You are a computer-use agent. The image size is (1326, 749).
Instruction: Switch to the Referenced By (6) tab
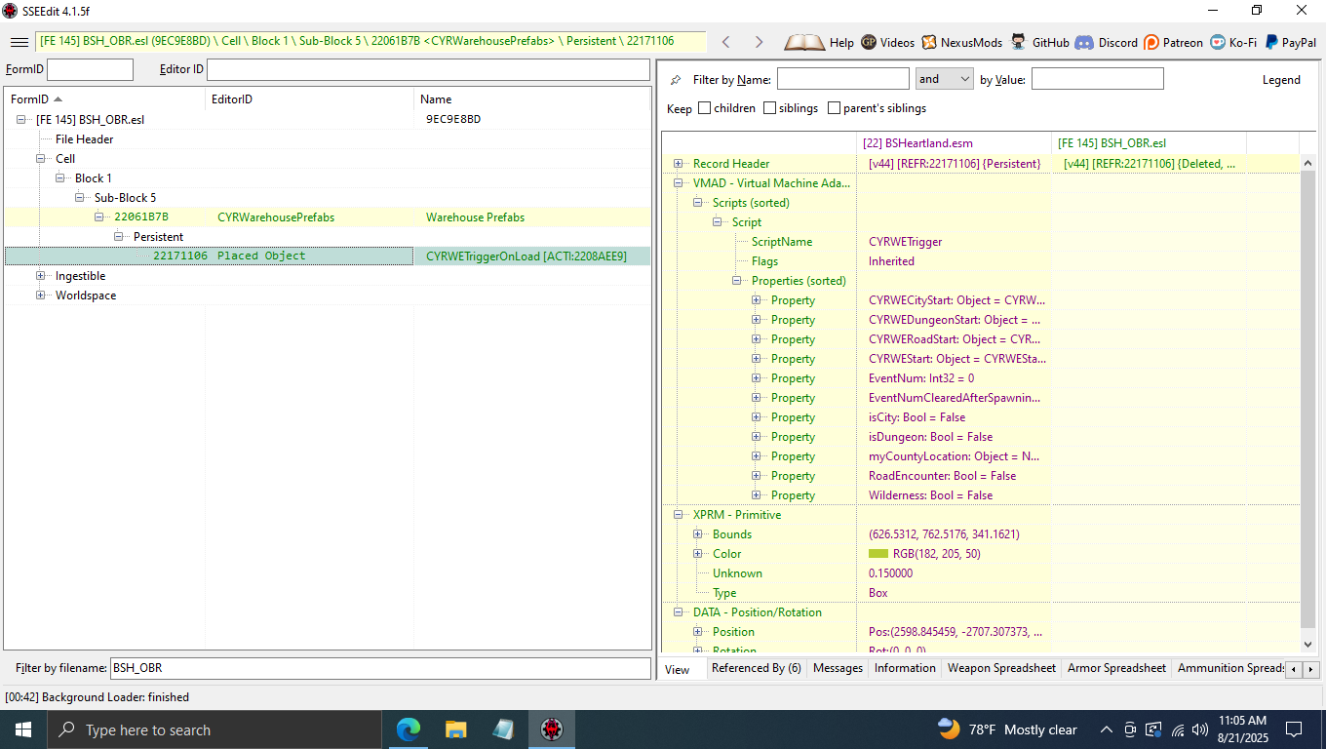756,668
